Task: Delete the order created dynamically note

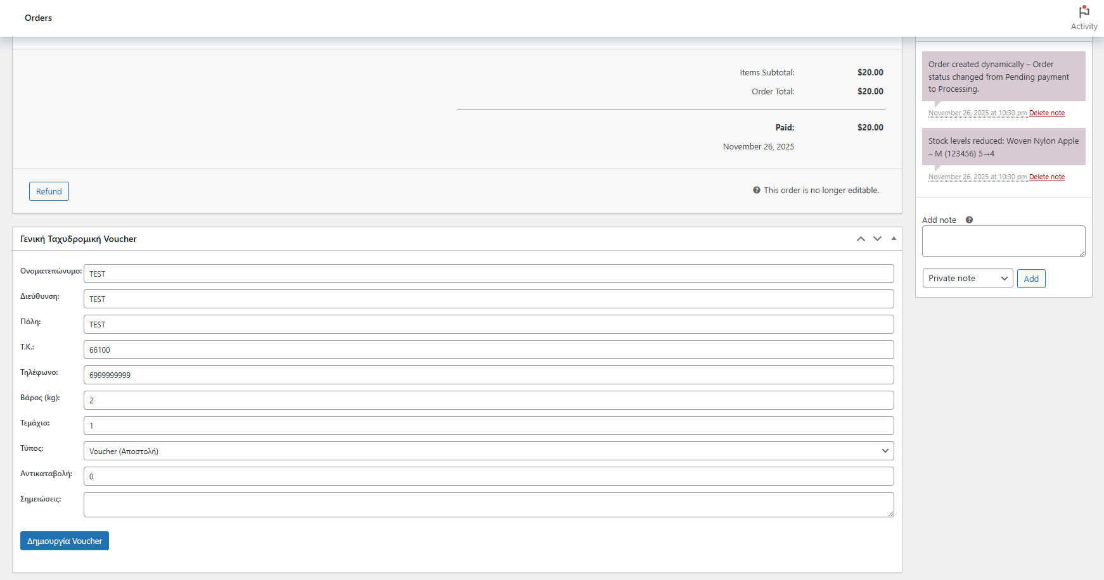Action: tap(1046, 113)
